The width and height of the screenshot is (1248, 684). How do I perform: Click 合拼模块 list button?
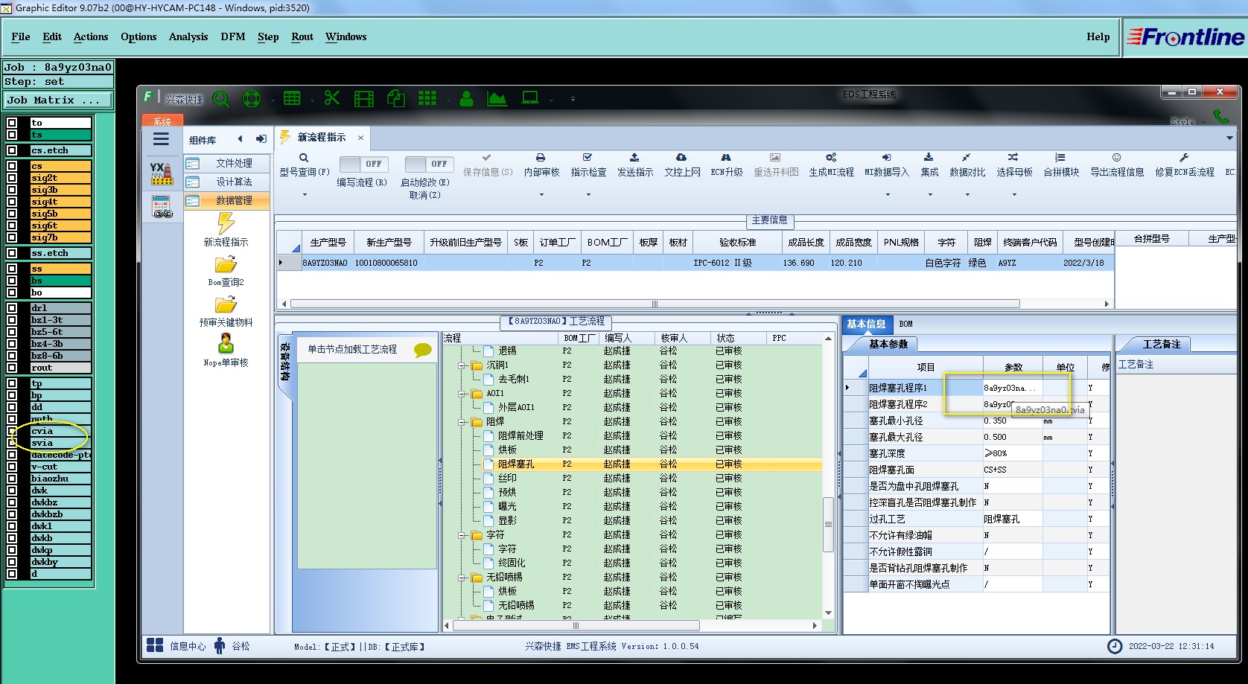[1060, 165]
